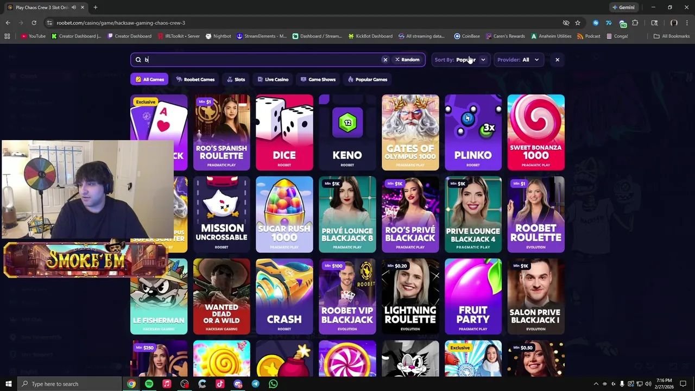Open Sugar Rush 1000 tile
Viewport: 695px width, 391px height.
(x=285, y=215)
